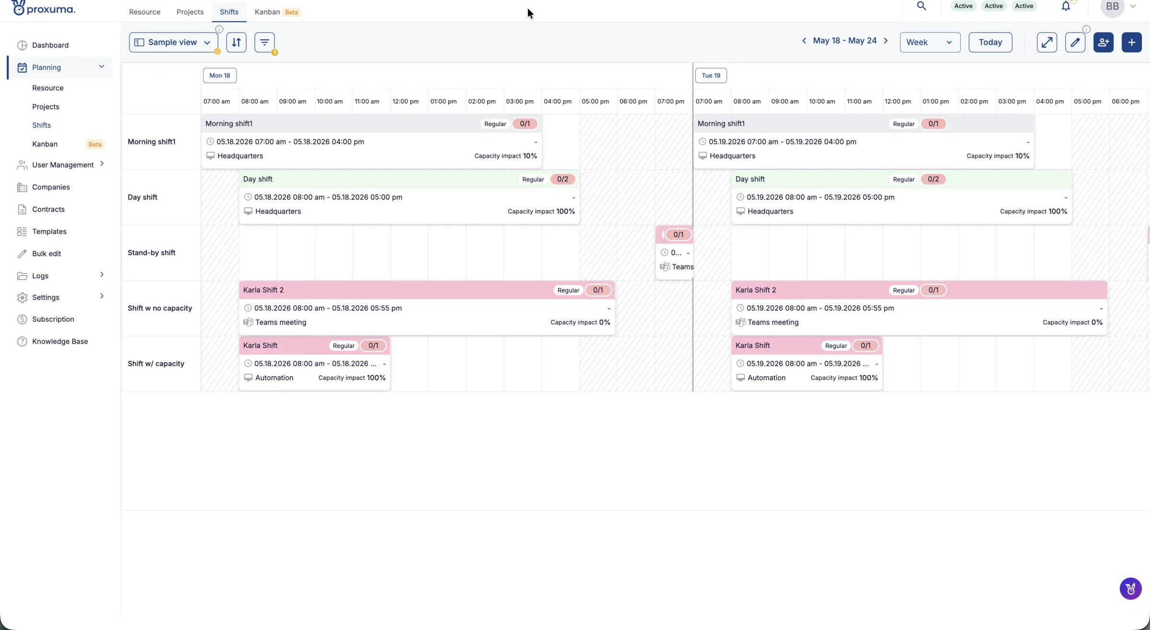
Task: Open the rabbit assistant floating button
Action: click(x=1131, y=588)
